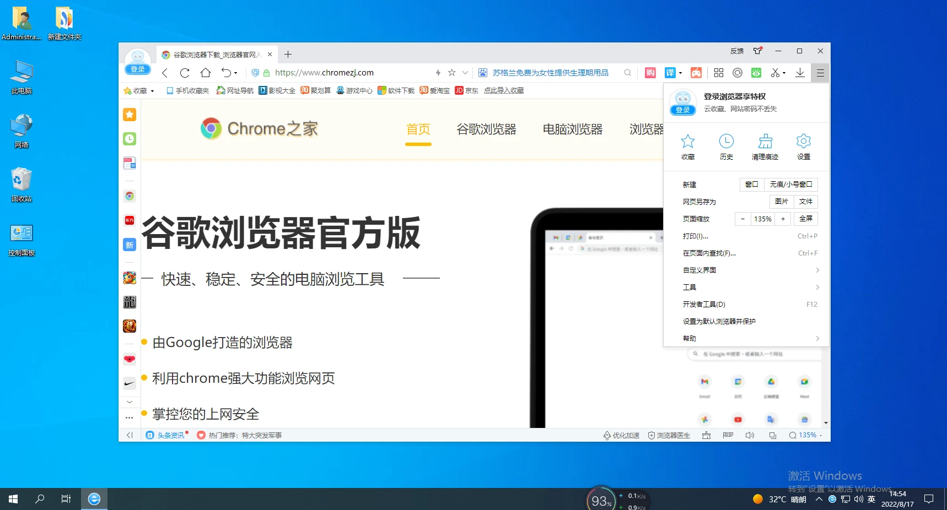This screenshot has width=947, height=510.
Task: Click the home icon in navigation bar
Action: [206, 73]
